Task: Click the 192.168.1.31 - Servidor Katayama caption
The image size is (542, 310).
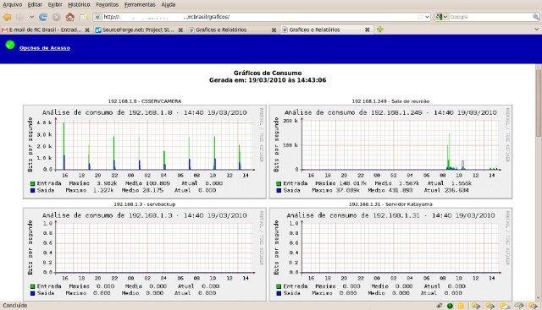Action: pyautogui.click(x=390, y=204)
